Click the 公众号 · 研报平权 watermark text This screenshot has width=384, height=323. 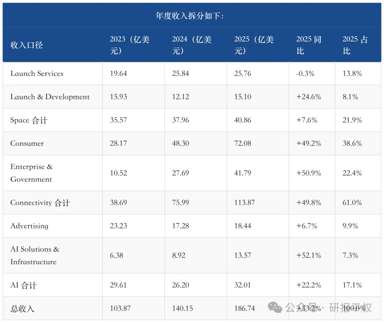pyautogui.click(x=329, y=307)
